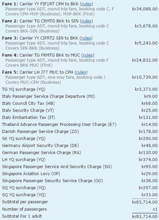
Task: Select the Italy Council City Tax line
Action: 79,103
